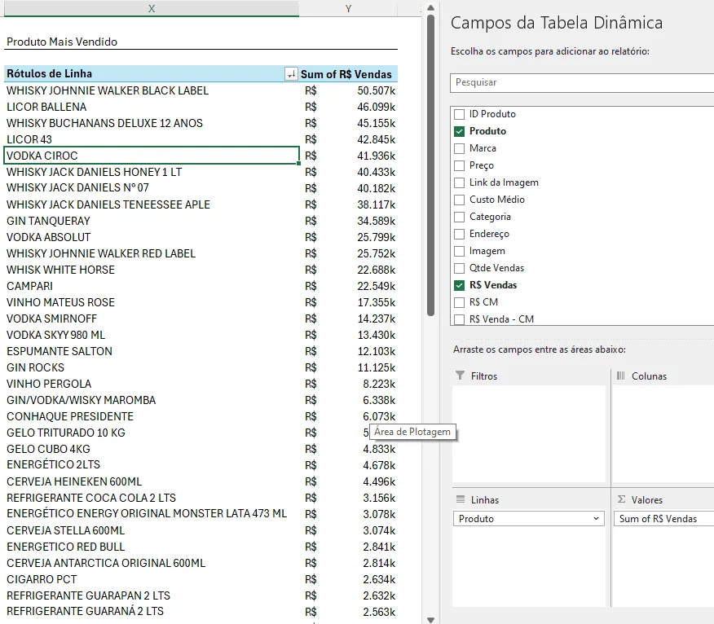Screen dimensions: 714x624
Task: Click the Valores sigma icon
Action: [621, 499]
